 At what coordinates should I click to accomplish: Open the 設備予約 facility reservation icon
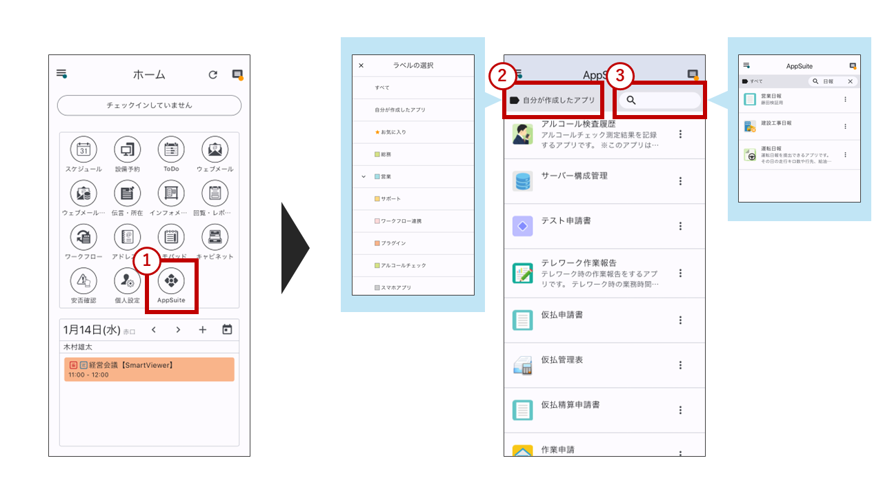coord(127,149)
